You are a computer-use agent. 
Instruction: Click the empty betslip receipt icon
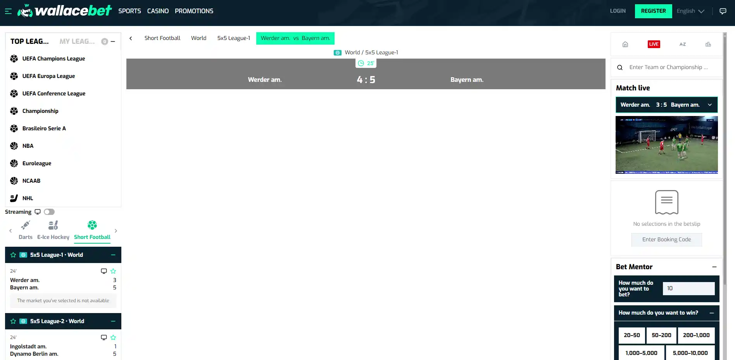667,202
